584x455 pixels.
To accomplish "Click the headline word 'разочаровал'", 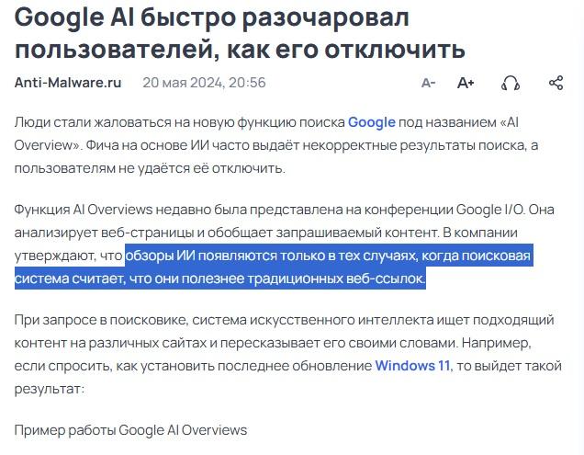I will tap(326, 17).
